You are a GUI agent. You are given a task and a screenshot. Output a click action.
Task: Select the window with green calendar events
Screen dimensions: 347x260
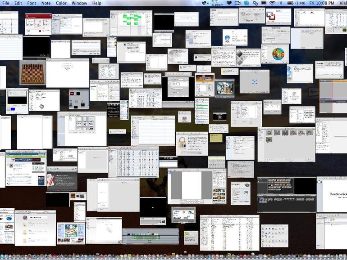[131, 23]
